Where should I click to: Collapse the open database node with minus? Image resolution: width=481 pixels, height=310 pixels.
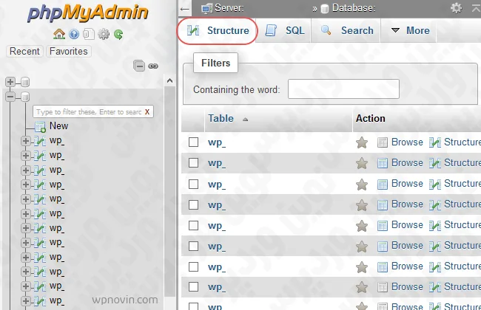tap(10, 97)
